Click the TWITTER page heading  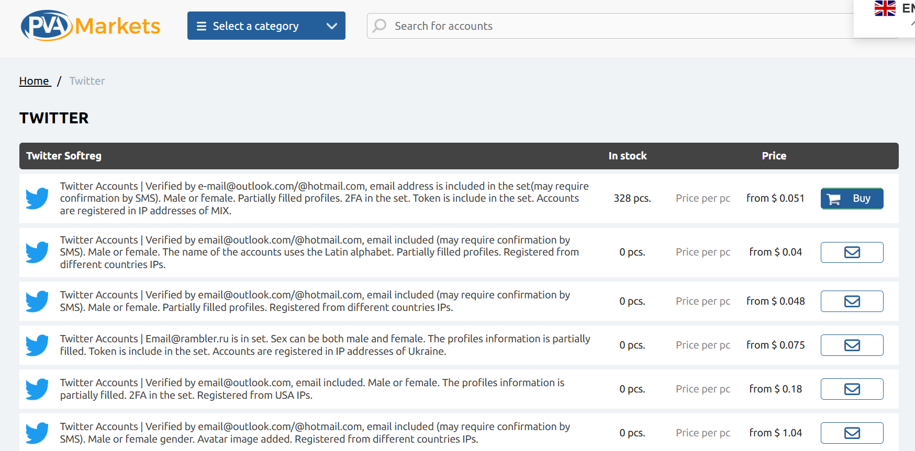(x=54, y=118)
